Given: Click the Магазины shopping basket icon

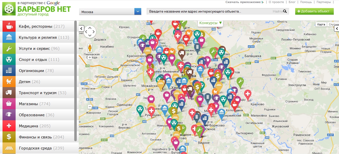Looking at the screenshot, I should [9, 104].
